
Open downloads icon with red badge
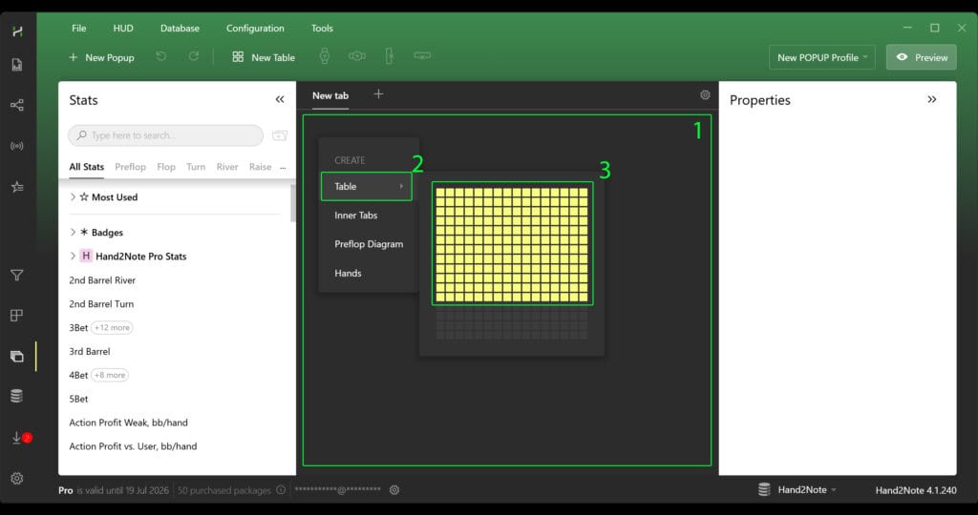17,438
